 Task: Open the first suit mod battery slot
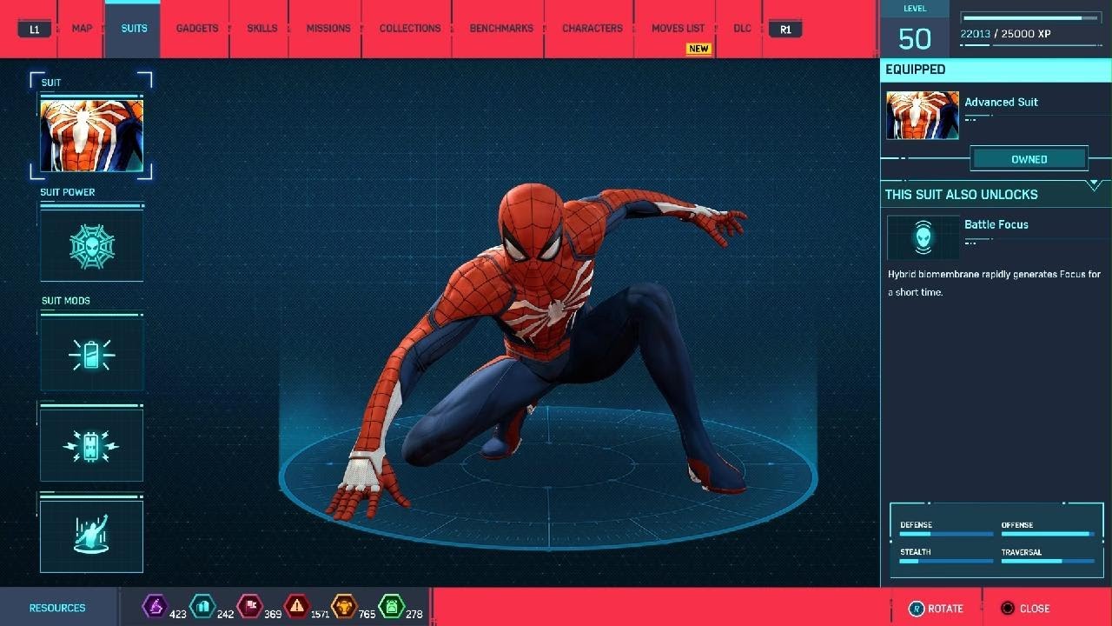(91, 354)
